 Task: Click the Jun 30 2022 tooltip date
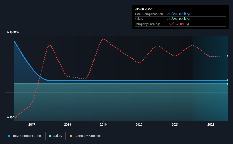click(x=143, y=9)
